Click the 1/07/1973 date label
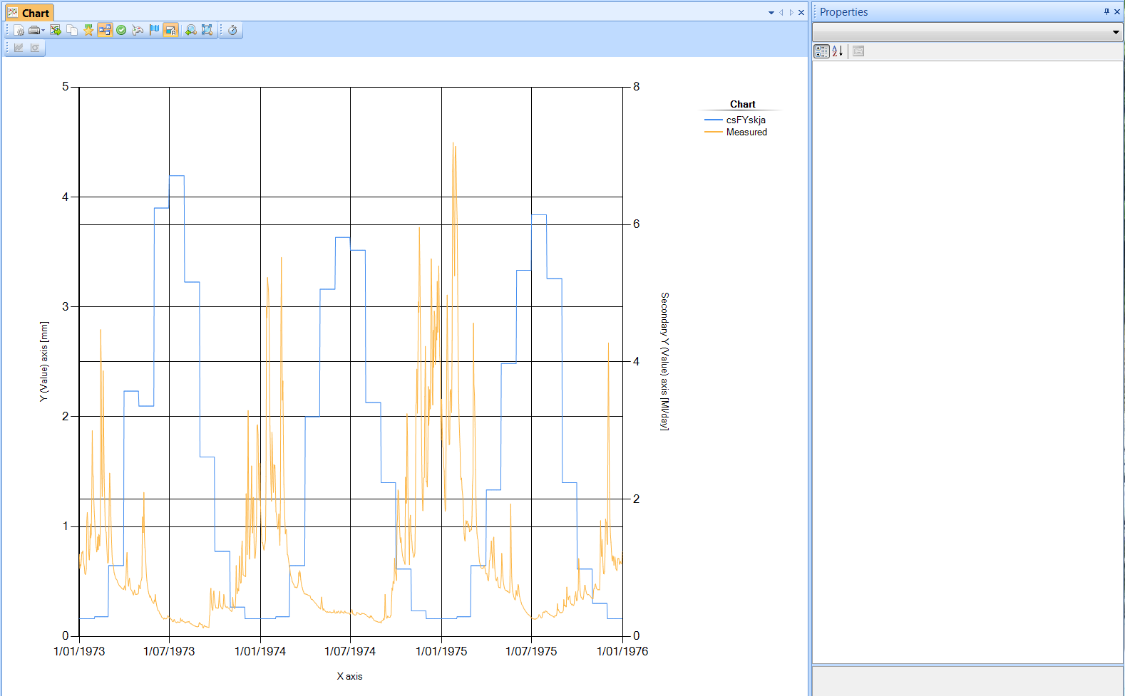The height and width of the screenshot is (696, 1125). click(169, 651)
